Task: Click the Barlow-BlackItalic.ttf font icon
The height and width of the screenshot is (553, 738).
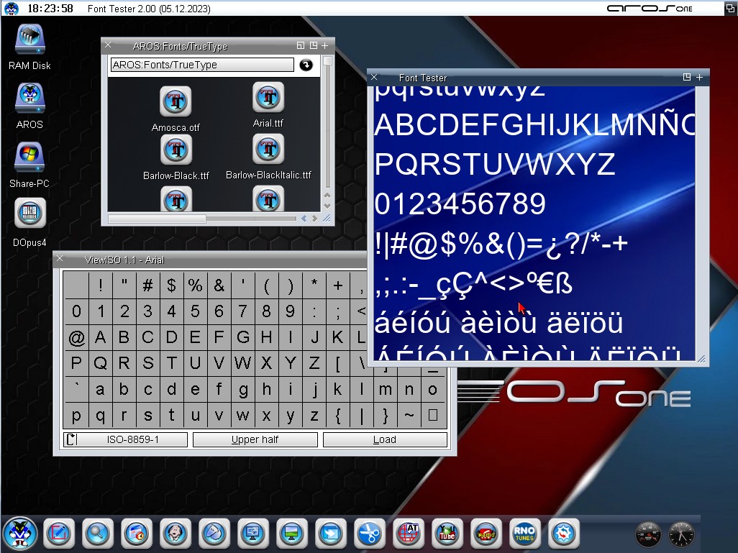Action: click(268, 150)
